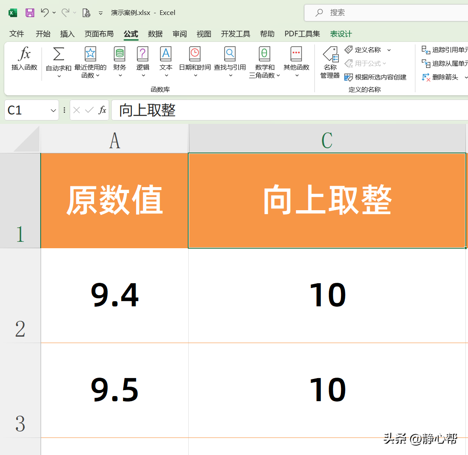This screenshot has height=455, width=468.
Task: Switch to the 插入 ribbon tab
Action: tap(68, 34)
